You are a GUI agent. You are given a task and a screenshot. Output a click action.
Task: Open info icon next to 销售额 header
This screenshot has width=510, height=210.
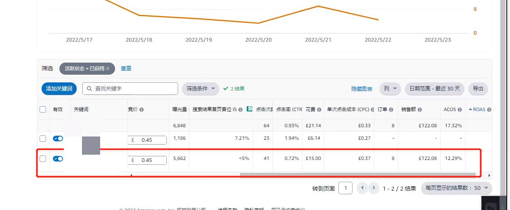point(420,109)
